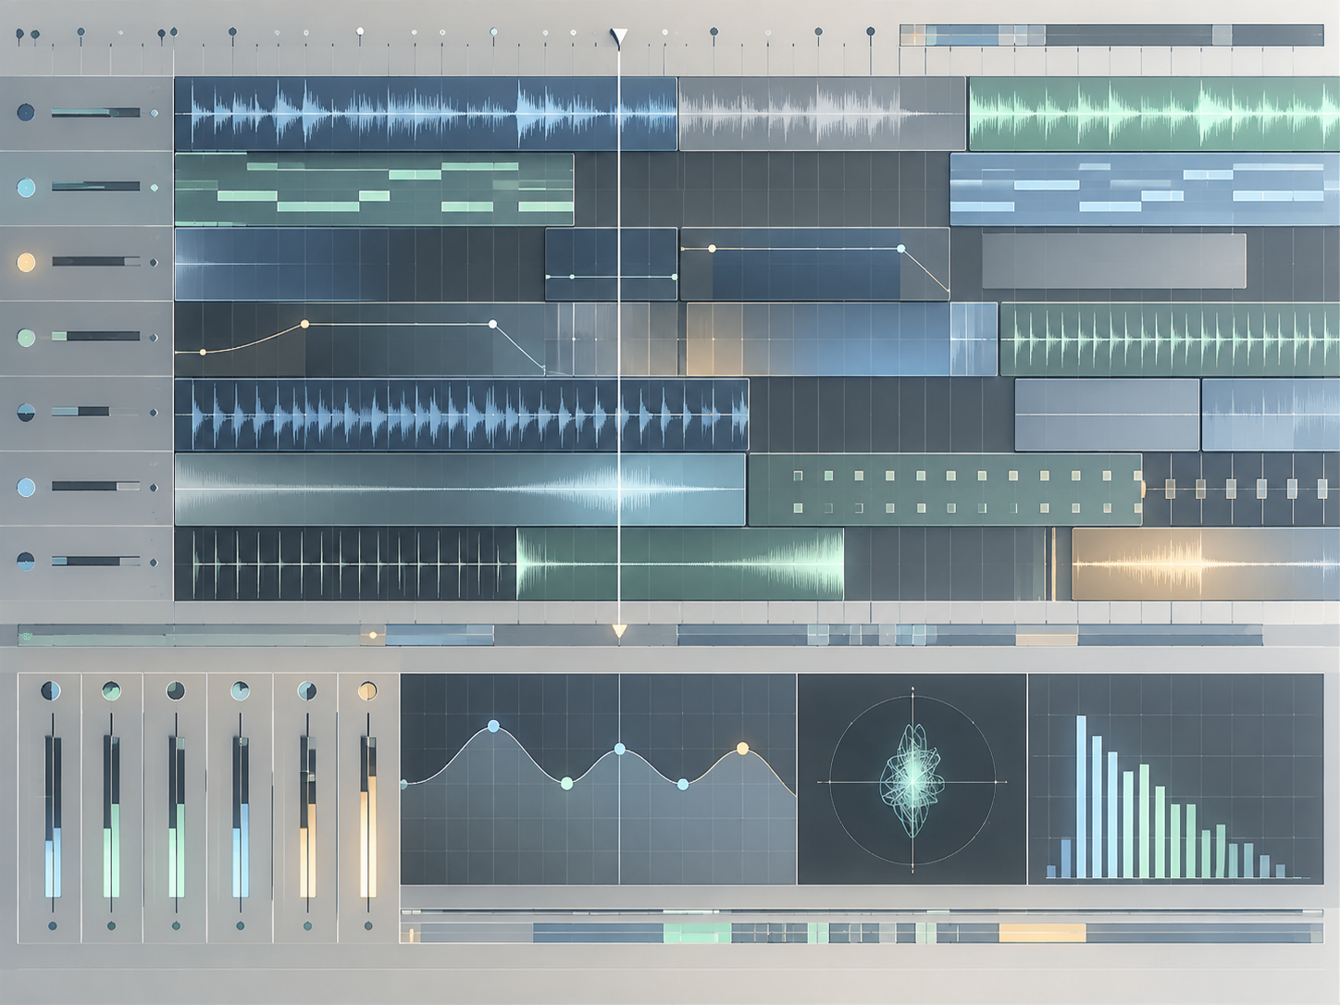
Task: Toggle the small dot button in track seven's header
Action: (154, 562)
